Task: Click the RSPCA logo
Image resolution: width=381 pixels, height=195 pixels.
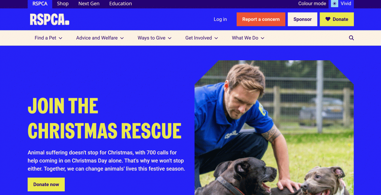Action: click(49, 19)
